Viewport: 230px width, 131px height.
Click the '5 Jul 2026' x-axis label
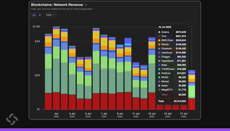tap(88, 115)
